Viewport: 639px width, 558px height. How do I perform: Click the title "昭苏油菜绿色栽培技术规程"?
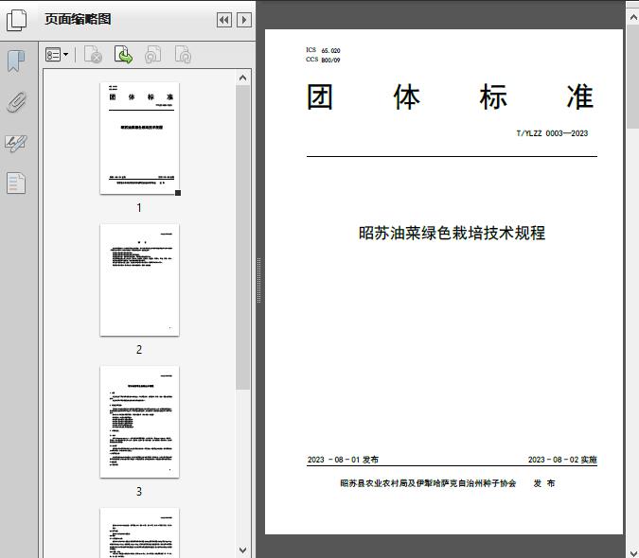pyautogui.click(x=452, y=234)
